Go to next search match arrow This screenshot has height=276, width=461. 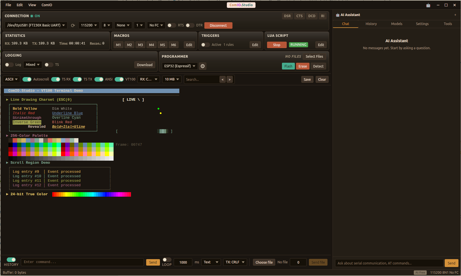[x=230, y=79]
